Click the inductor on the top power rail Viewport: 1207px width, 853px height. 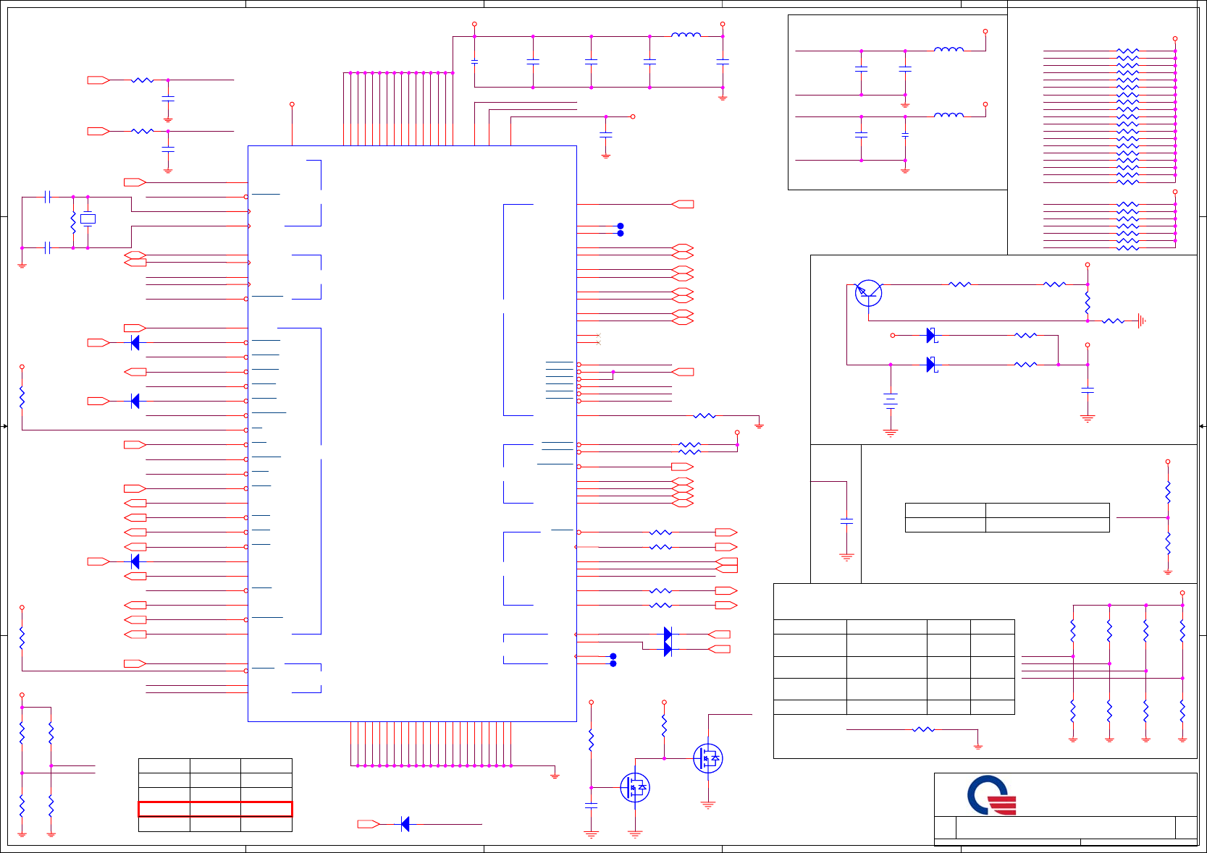point(686,34)
